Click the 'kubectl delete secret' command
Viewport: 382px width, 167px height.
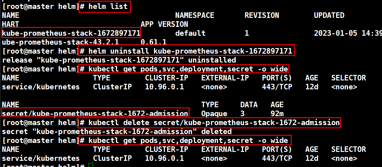pos(214,123)
